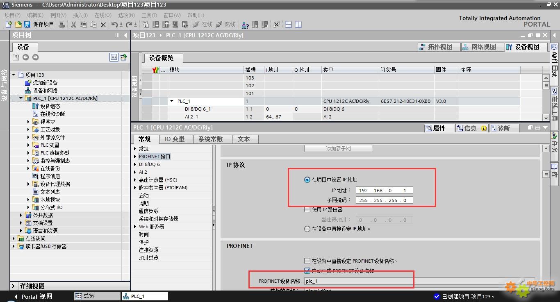The image size is (560, 302).
Task: Select 在项目中设置 IP 地址 radio button
Action: 307,179
